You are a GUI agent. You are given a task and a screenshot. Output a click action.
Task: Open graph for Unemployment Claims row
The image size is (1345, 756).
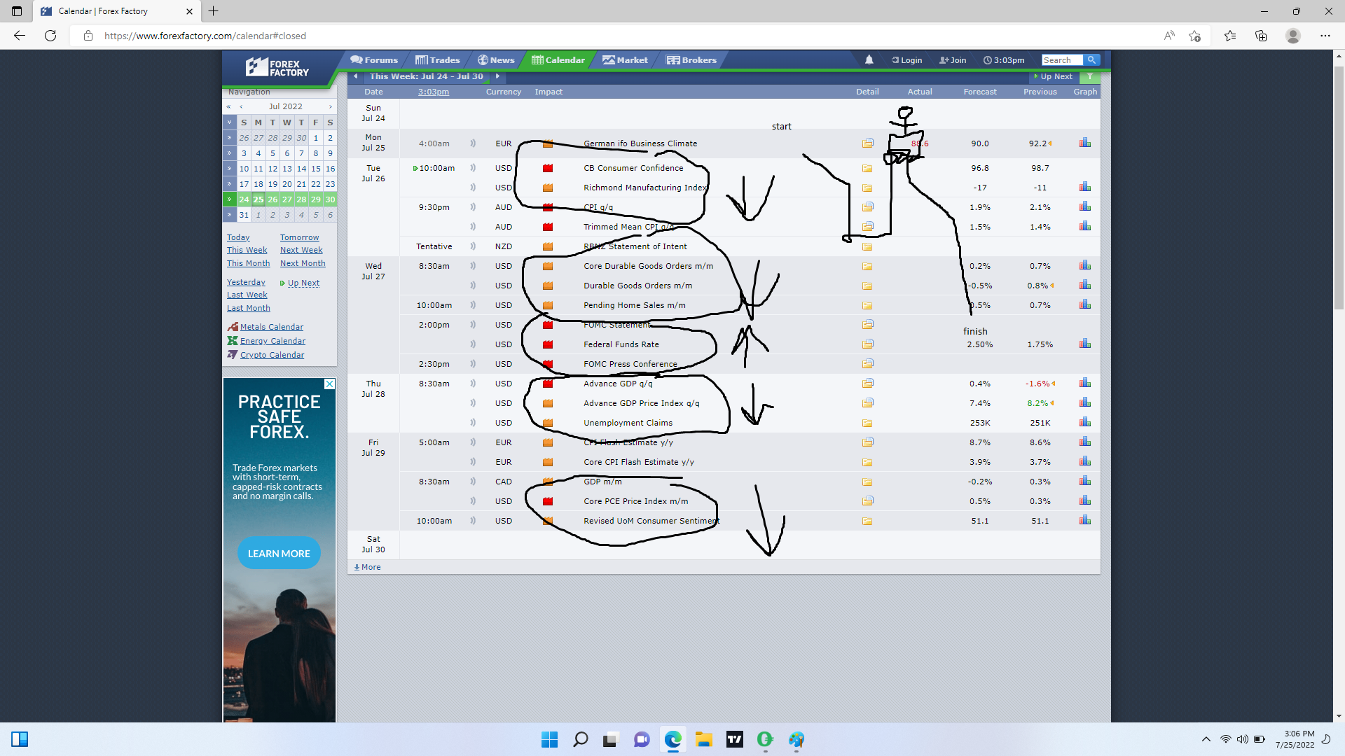click(1084, 422)
